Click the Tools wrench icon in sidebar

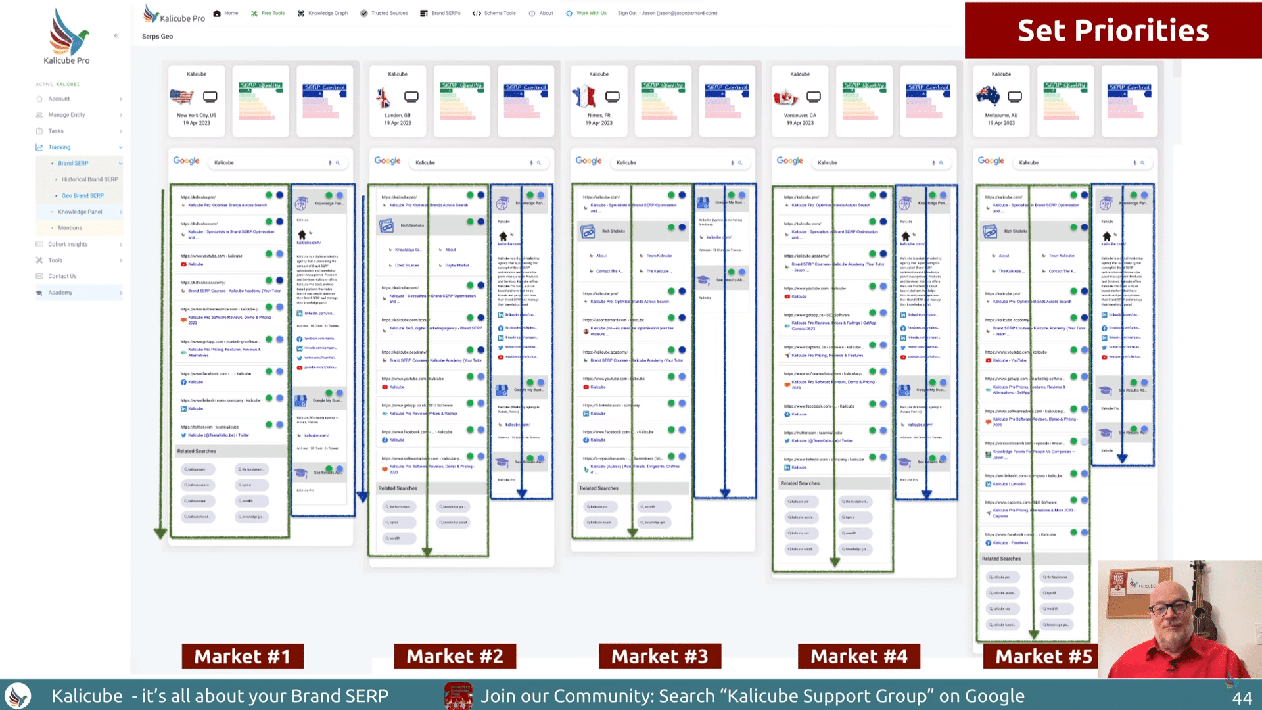tap(39, 260)
